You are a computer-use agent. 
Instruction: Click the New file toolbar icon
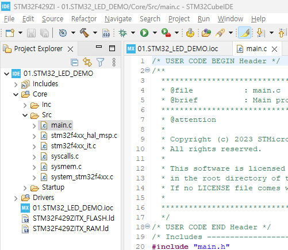coord(10,33)
